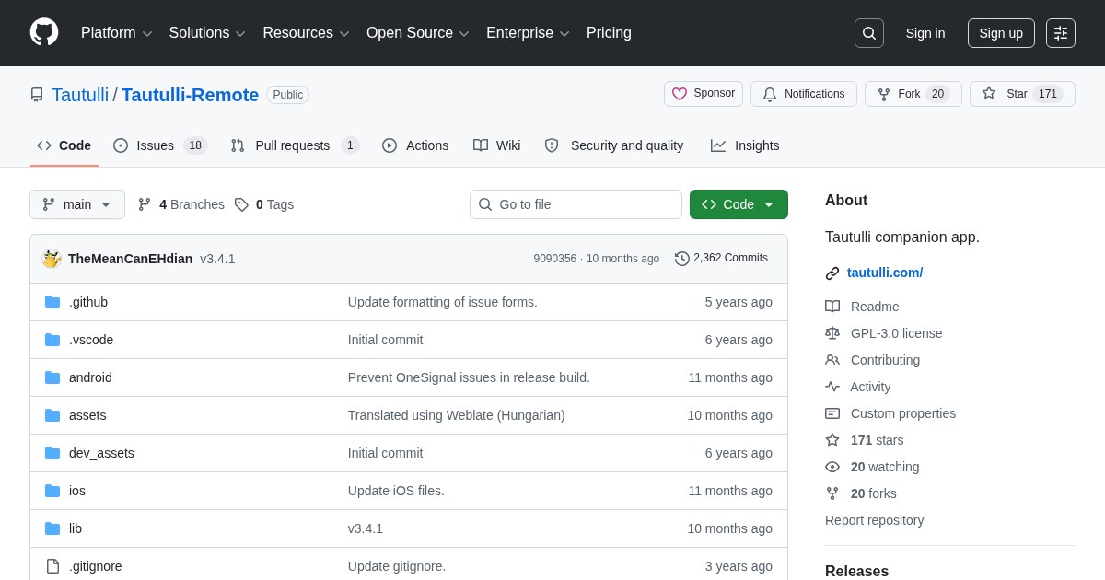This screenshot has height=580, width=1105.
Task: Click the Sponsor heart icon
Action: coord(680,94)
